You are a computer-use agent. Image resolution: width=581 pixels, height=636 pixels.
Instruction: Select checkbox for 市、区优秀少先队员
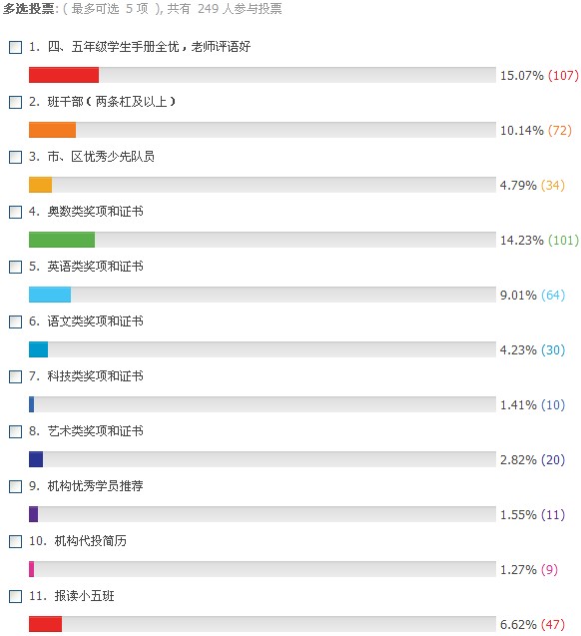[15, 157]
